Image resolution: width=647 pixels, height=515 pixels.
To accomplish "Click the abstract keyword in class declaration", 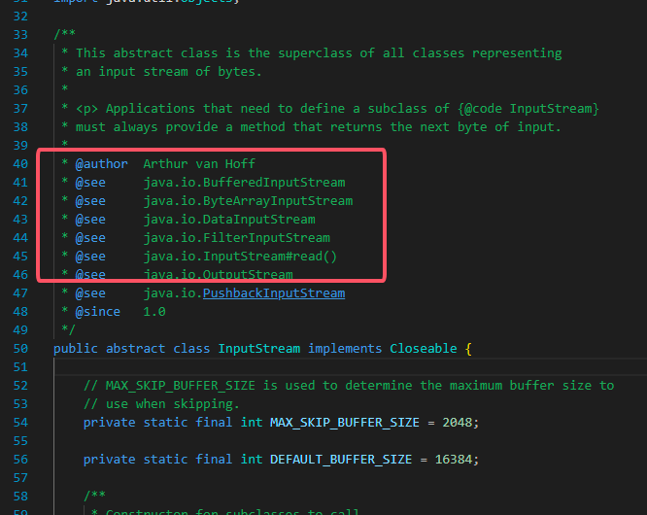I will pos(138,349).
